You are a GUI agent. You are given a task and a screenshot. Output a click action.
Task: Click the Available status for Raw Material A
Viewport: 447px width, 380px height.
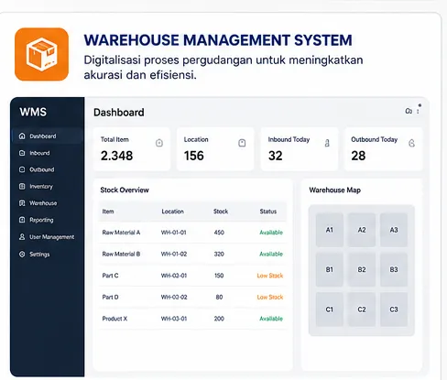pos(271,233)
